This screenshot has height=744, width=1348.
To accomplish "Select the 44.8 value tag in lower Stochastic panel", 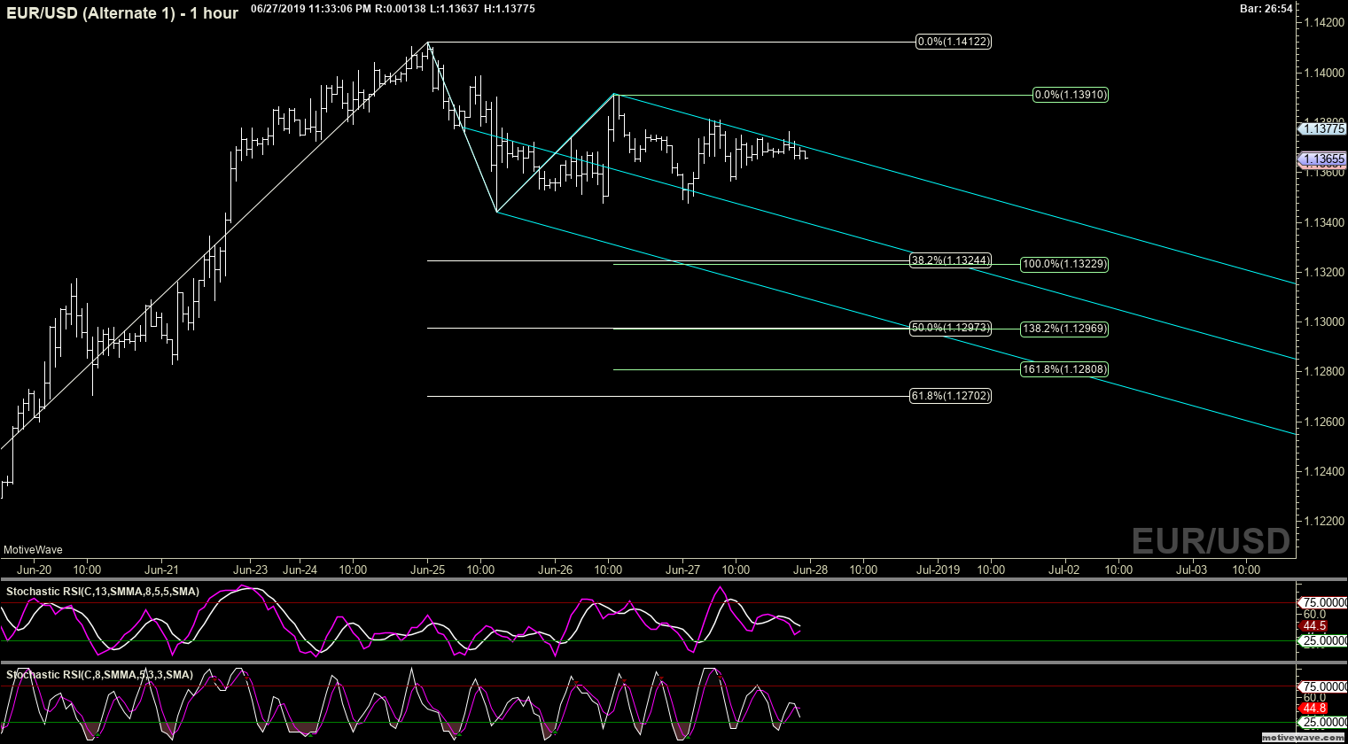I will click(x=1314, y=708).
